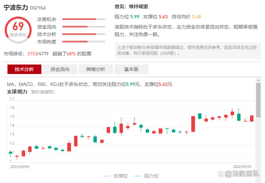Click the market rank 2153/4779
Image resolution: width=265 pixels, height=183 pixels.
click(x=38, y=54)
